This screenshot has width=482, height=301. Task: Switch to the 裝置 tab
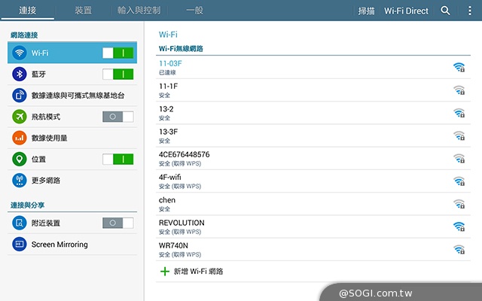pyautogui.click(x=84, y=11)
